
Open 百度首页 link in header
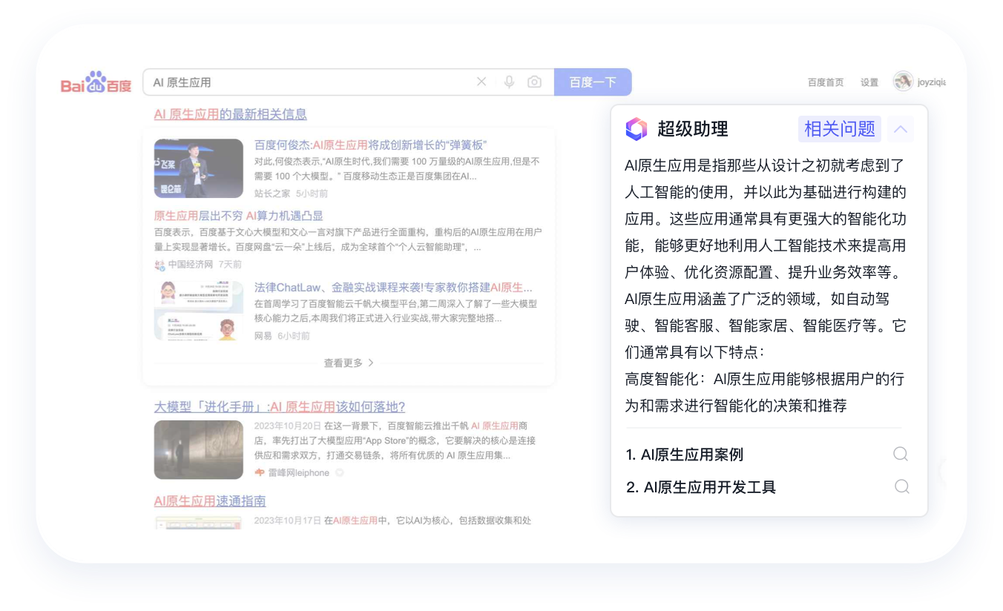click(826, 82)
